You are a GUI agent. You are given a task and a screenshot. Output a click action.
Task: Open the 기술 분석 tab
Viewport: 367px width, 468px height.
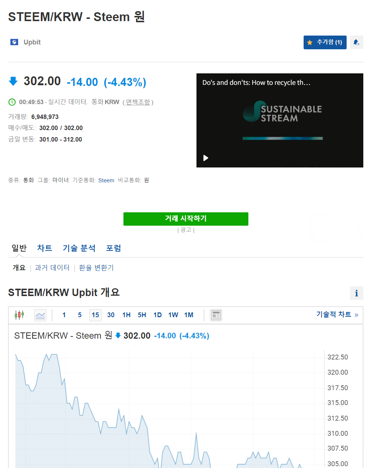(x=79, y=248)
